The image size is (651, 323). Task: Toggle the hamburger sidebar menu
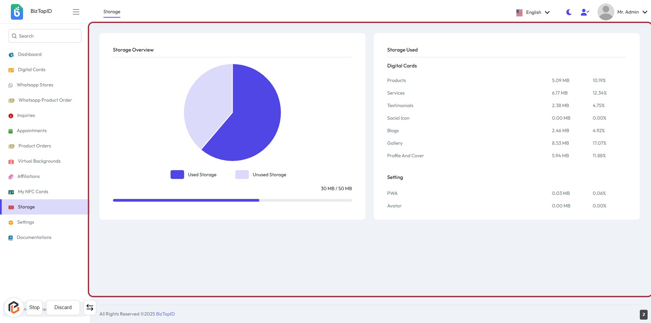(x=76, y=12)
